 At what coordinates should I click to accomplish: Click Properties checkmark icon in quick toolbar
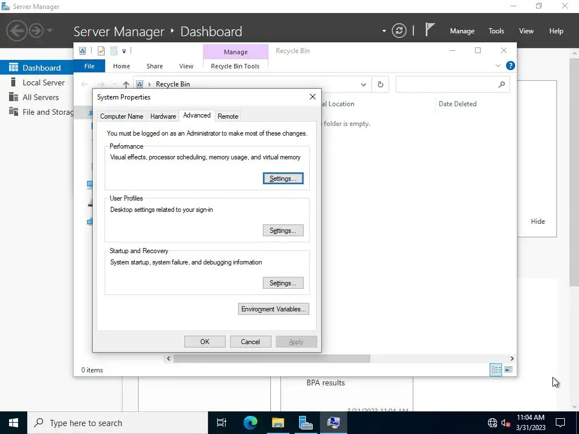(101, 51)
